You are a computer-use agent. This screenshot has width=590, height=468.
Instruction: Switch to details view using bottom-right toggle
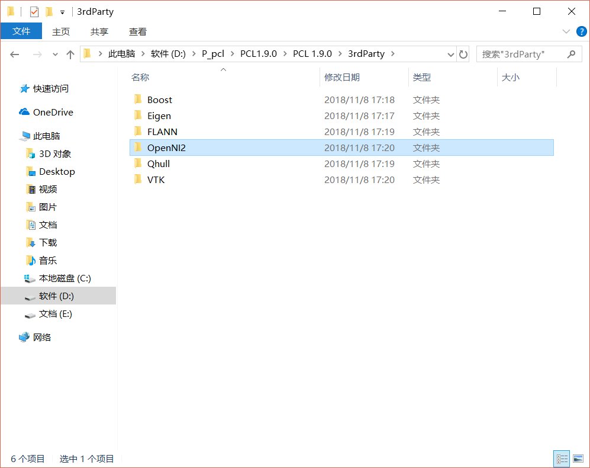(x=561, y=459)
